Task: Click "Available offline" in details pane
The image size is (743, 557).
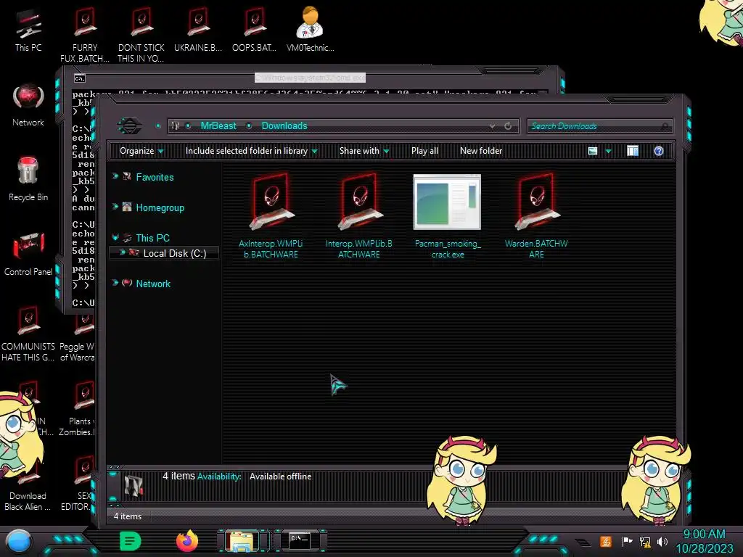Action: 281,476
